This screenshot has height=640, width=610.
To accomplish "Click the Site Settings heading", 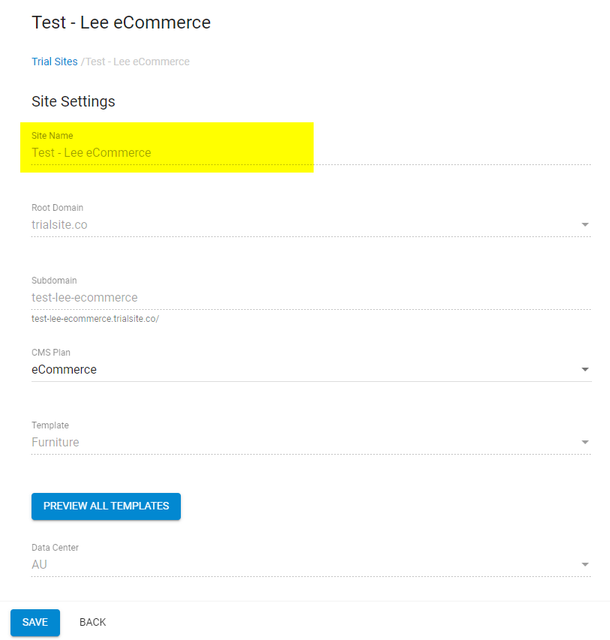I will (74, 101).
